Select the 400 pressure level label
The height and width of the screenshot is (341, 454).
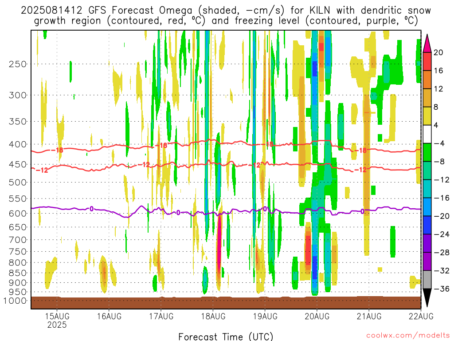18,144
